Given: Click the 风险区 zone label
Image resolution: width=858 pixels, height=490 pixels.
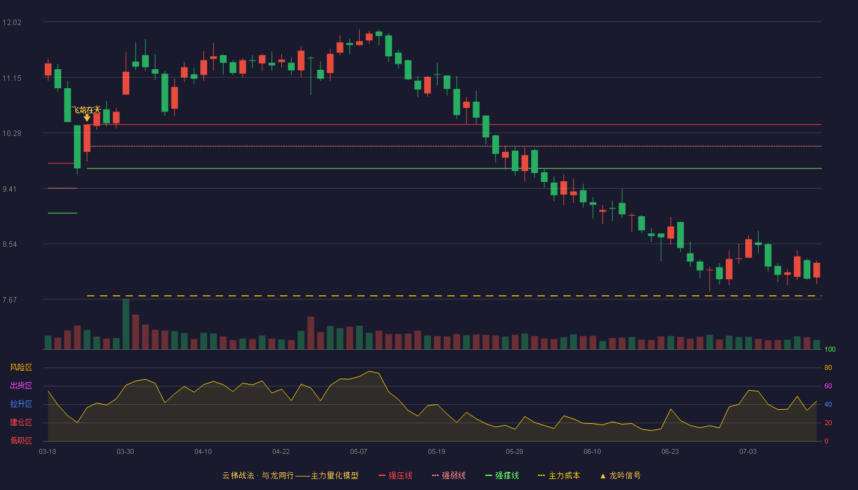Looking at the screenshot, I should click(x=21, y=367).
